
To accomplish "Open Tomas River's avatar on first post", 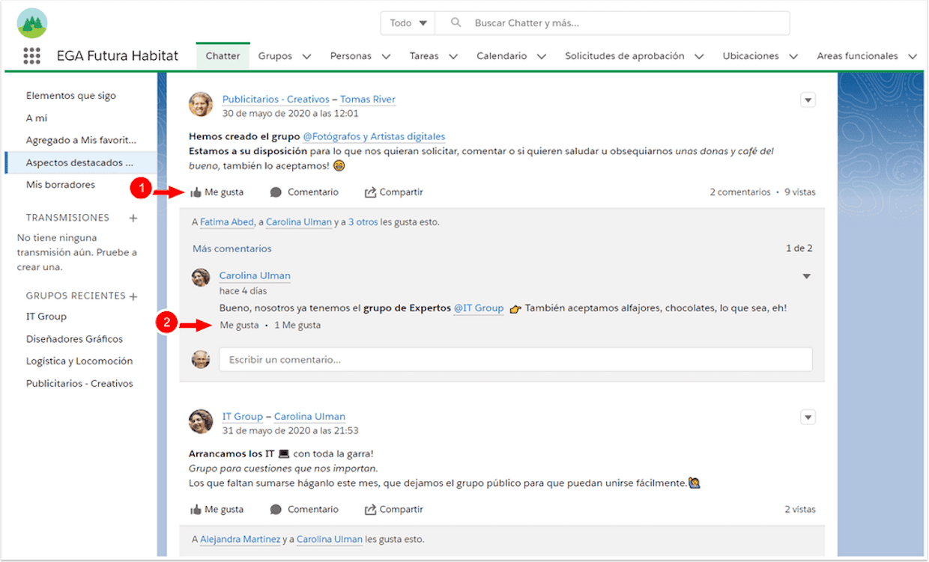I will [201, 105].
